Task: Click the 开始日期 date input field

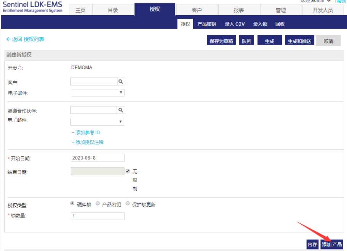Action: 98,158
